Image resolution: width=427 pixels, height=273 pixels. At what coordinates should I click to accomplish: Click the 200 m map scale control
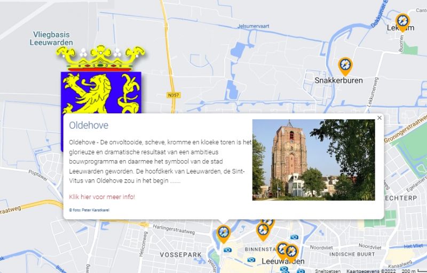click(x=414, y=270)
